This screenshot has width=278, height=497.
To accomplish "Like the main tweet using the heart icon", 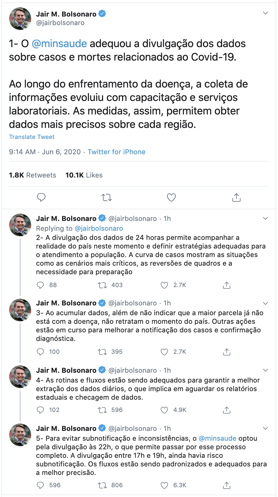I will 171,197.
